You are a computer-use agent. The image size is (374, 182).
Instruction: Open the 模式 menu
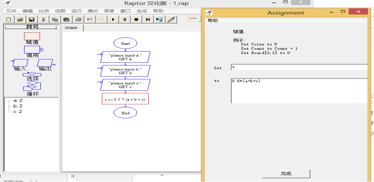point(93,11)
